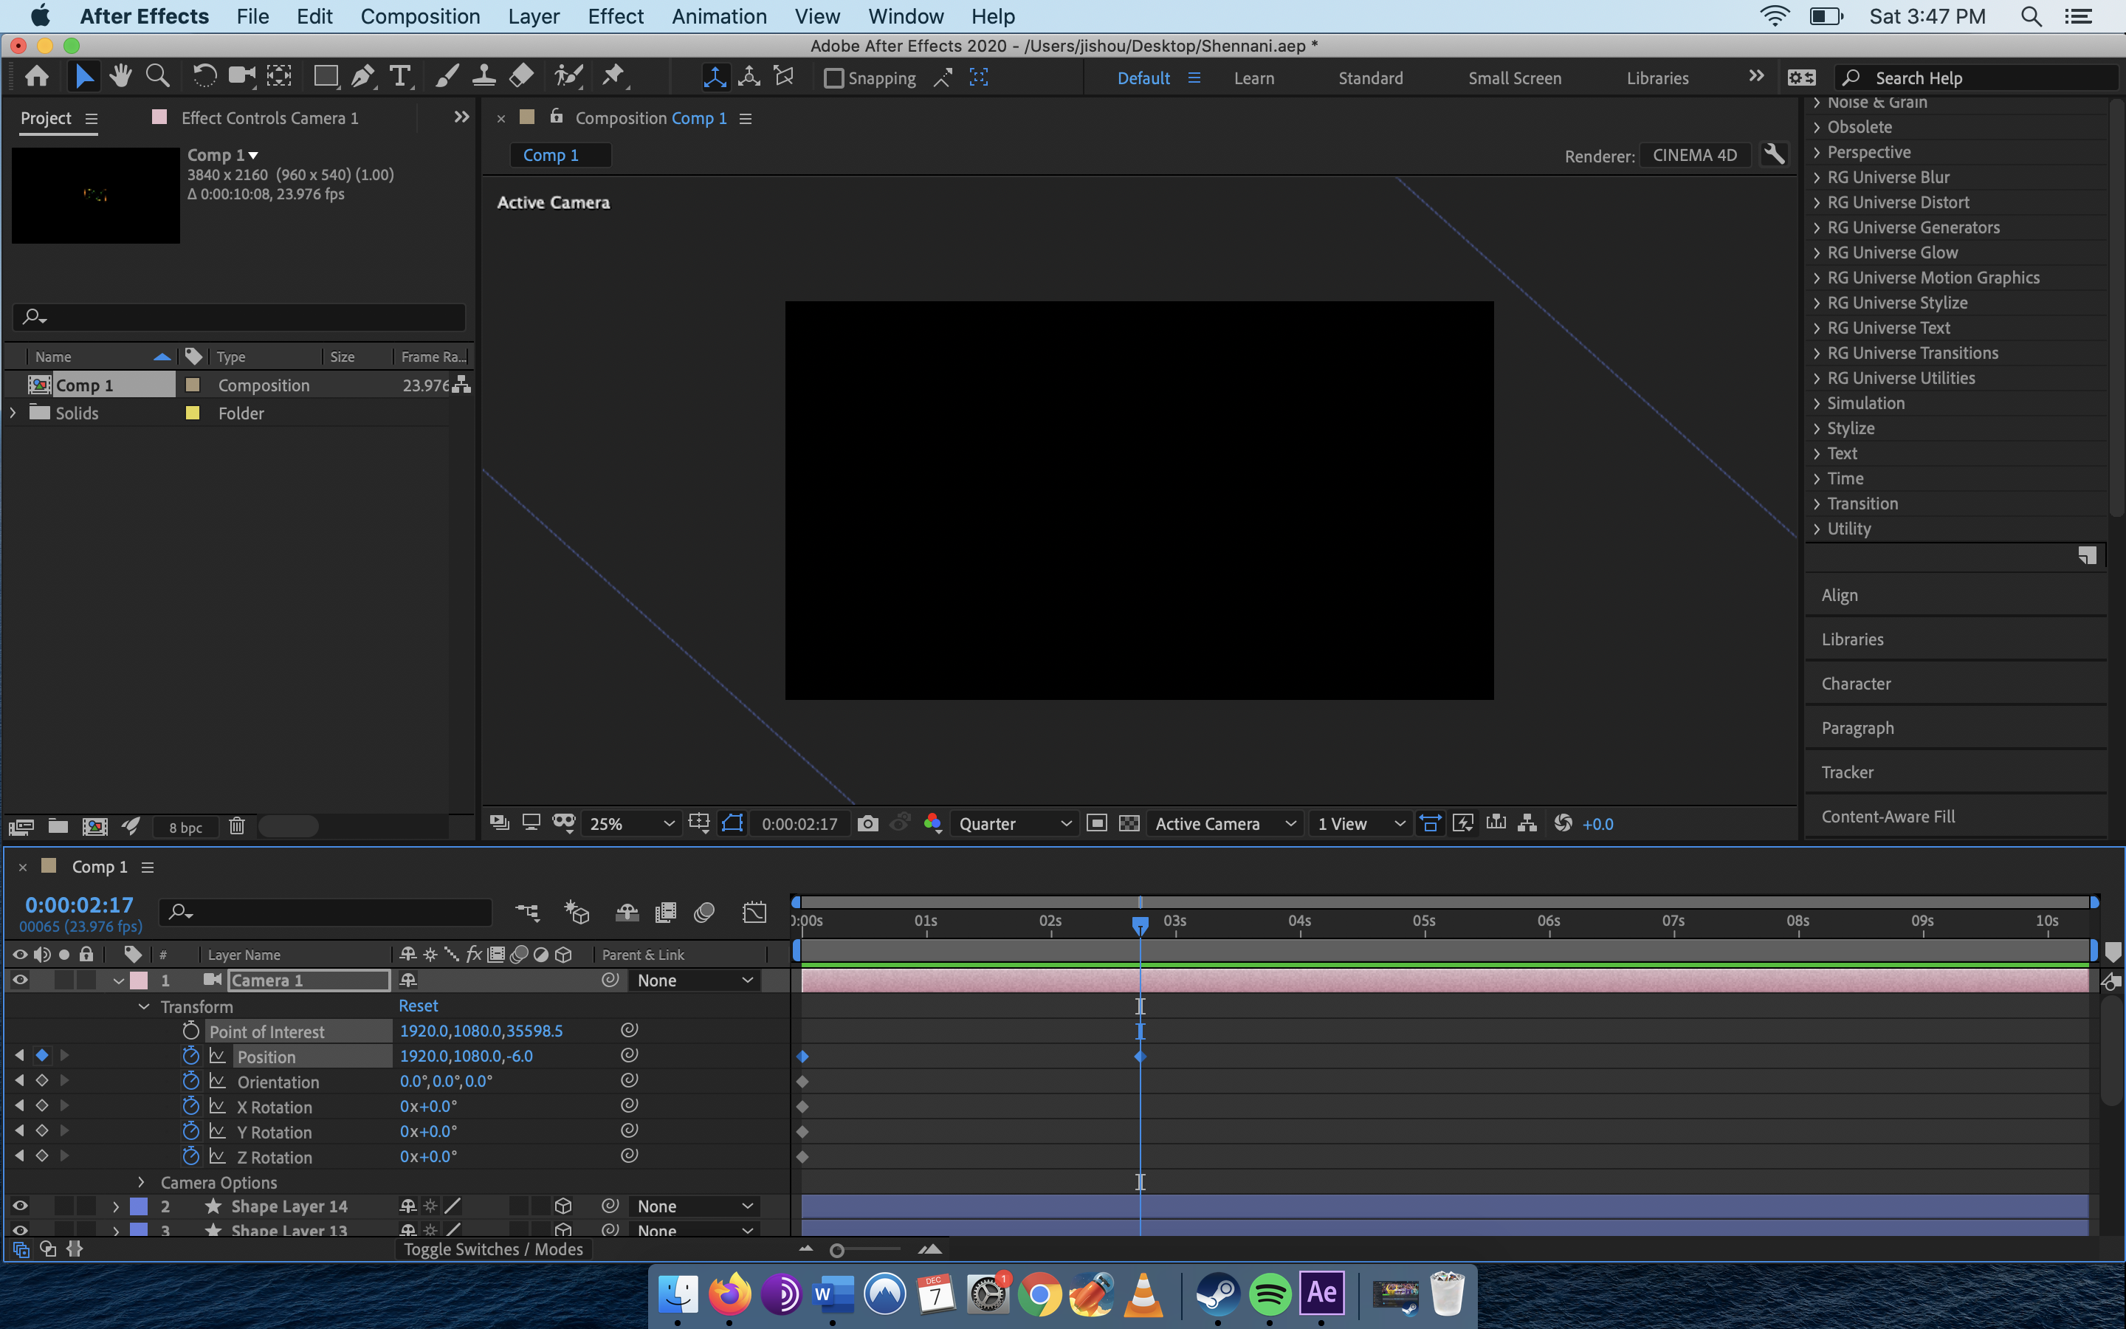Expand the Camera Options group

pyautogui.click(x=142, y=1182)
